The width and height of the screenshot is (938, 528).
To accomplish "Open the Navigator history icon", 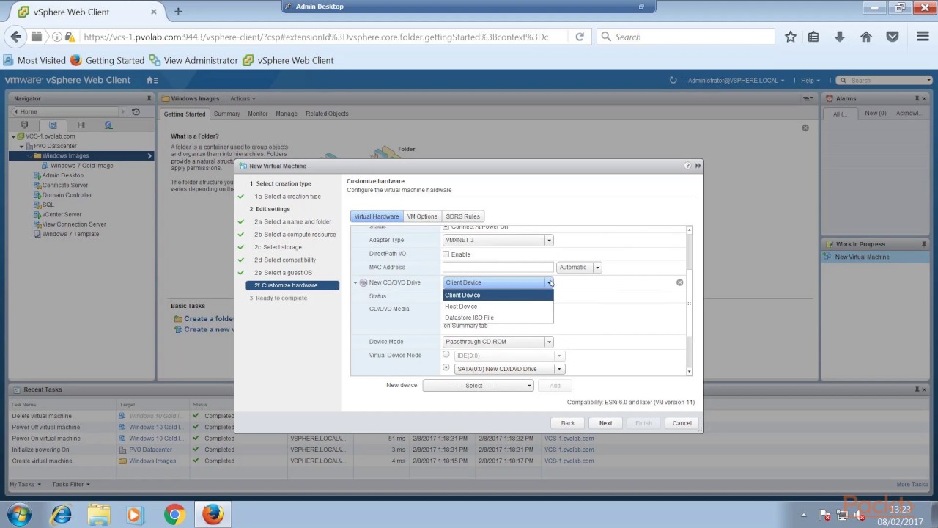I will 136,111.
